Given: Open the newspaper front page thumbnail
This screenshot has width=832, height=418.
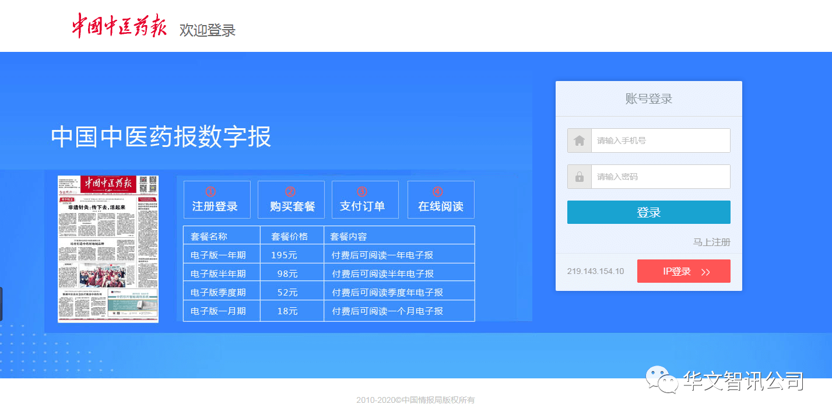Looking at the screenshot, I should [108, 249].
